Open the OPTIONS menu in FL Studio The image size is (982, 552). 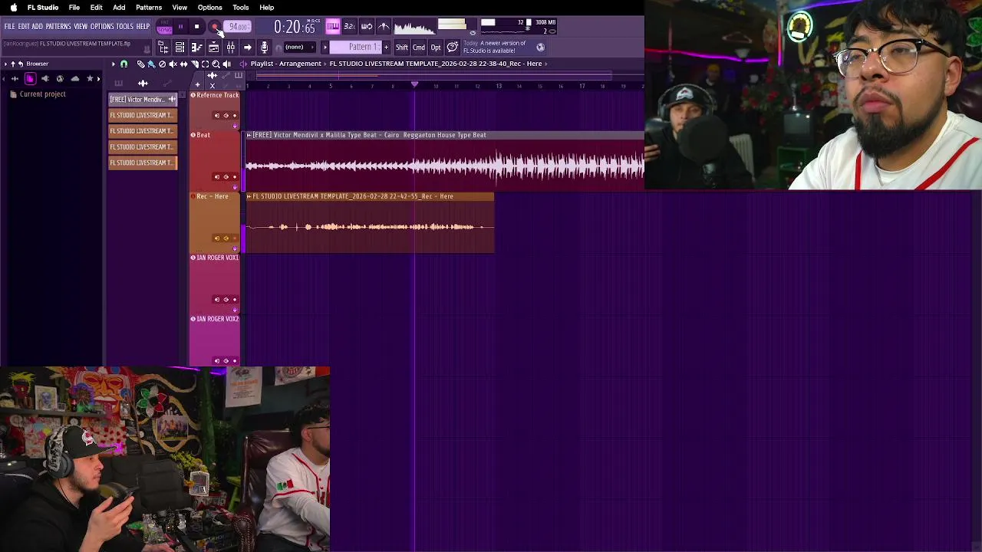[101, 26]
